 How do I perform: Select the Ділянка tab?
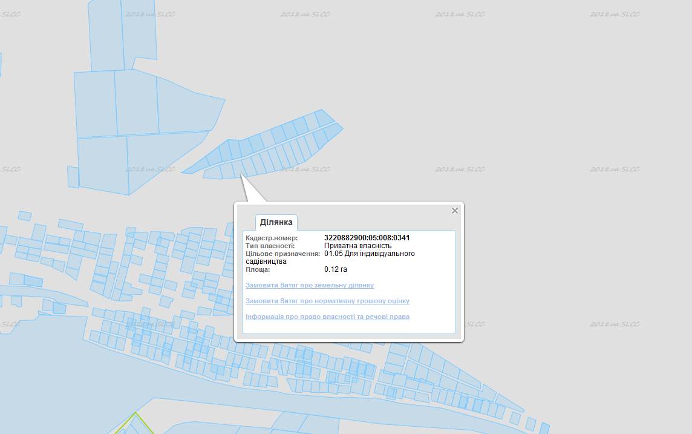(x=276, y=222)
